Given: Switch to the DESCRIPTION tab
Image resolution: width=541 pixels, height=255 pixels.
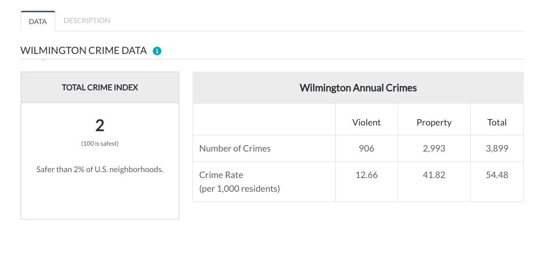Looking at the screenshot, I should [87, 21].
